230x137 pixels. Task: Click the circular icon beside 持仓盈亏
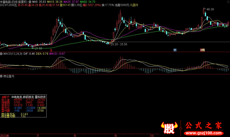click(1, 76)
